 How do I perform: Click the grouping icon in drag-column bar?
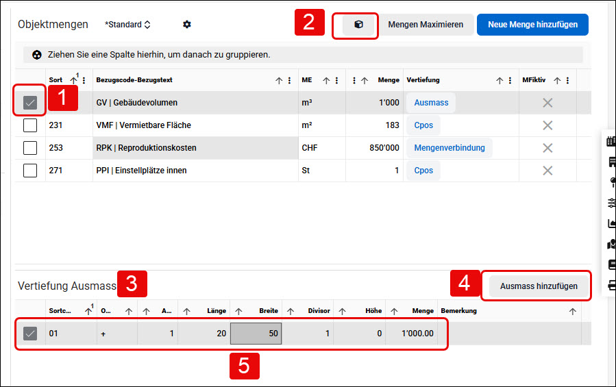[x=37, y=55]
